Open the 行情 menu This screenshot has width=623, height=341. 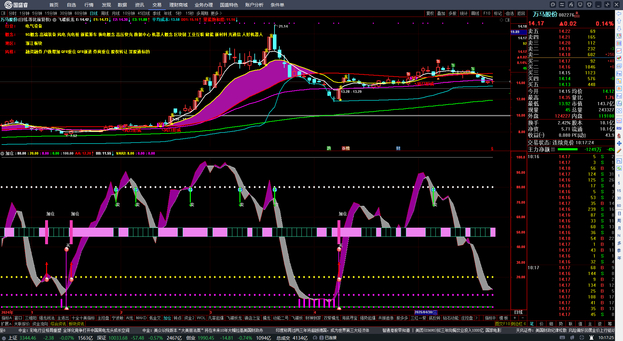pyautogui.click(x=89, y=5)
